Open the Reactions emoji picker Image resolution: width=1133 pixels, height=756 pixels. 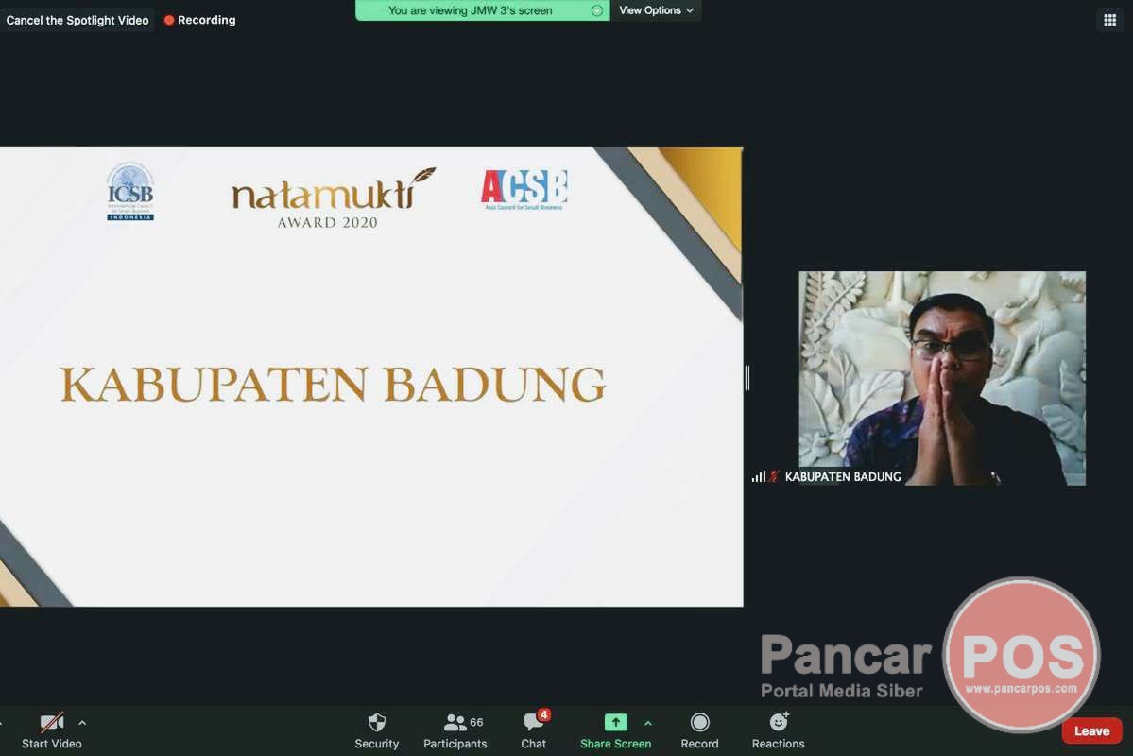click(778, 723)
